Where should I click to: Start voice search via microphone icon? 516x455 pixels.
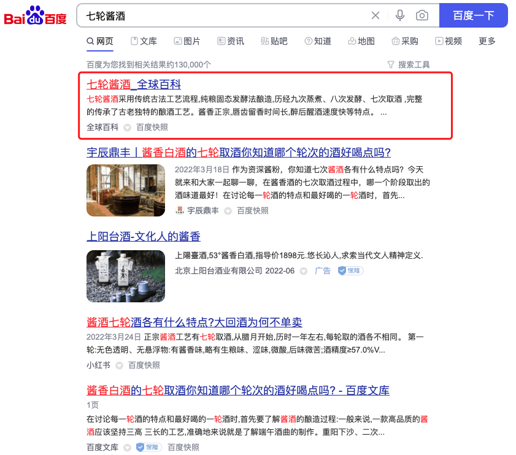[x=400, y=15]
